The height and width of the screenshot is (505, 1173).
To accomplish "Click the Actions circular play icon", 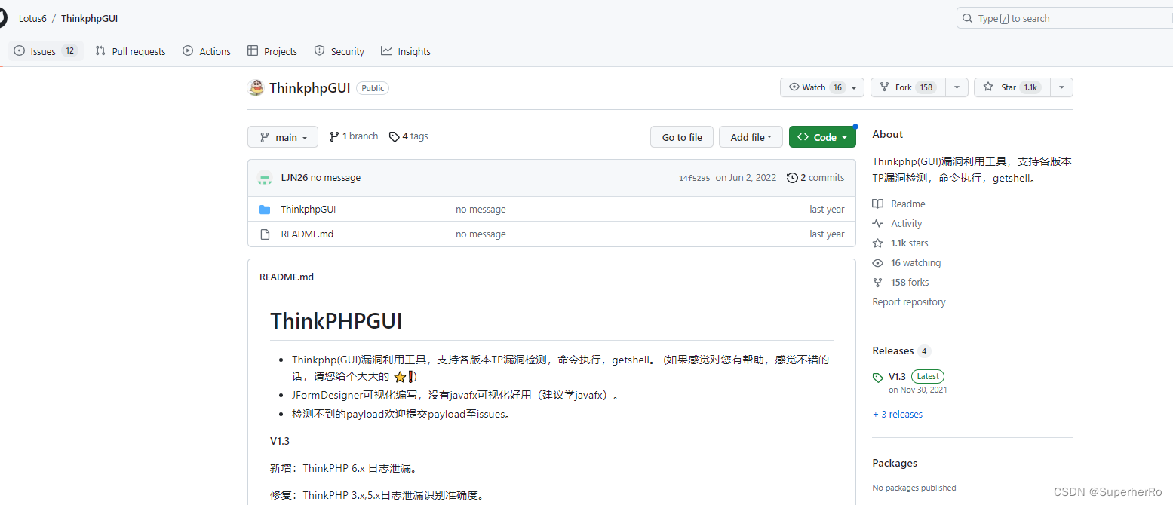I will [186, 50].
